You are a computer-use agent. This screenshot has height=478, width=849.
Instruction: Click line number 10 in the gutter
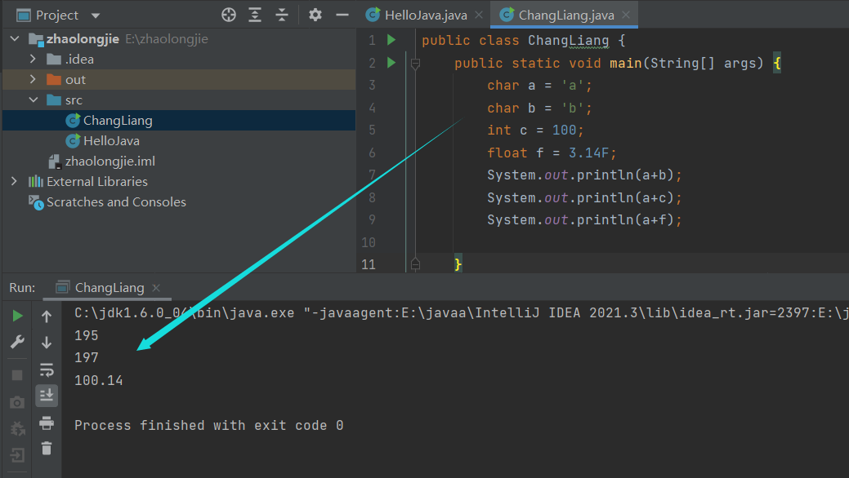tap(369, 242)
